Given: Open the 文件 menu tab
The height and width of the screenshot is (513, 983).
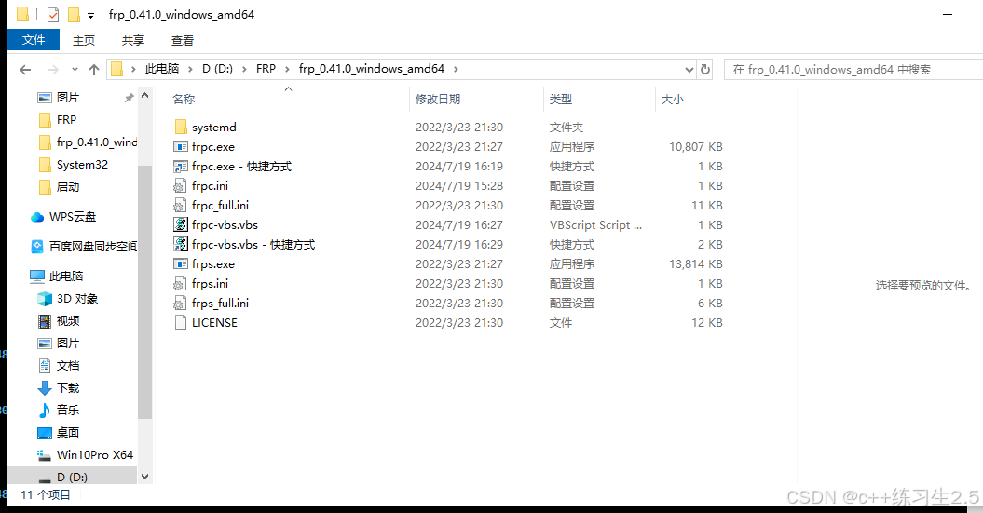Looking at the screenshot, I should 34,40.
